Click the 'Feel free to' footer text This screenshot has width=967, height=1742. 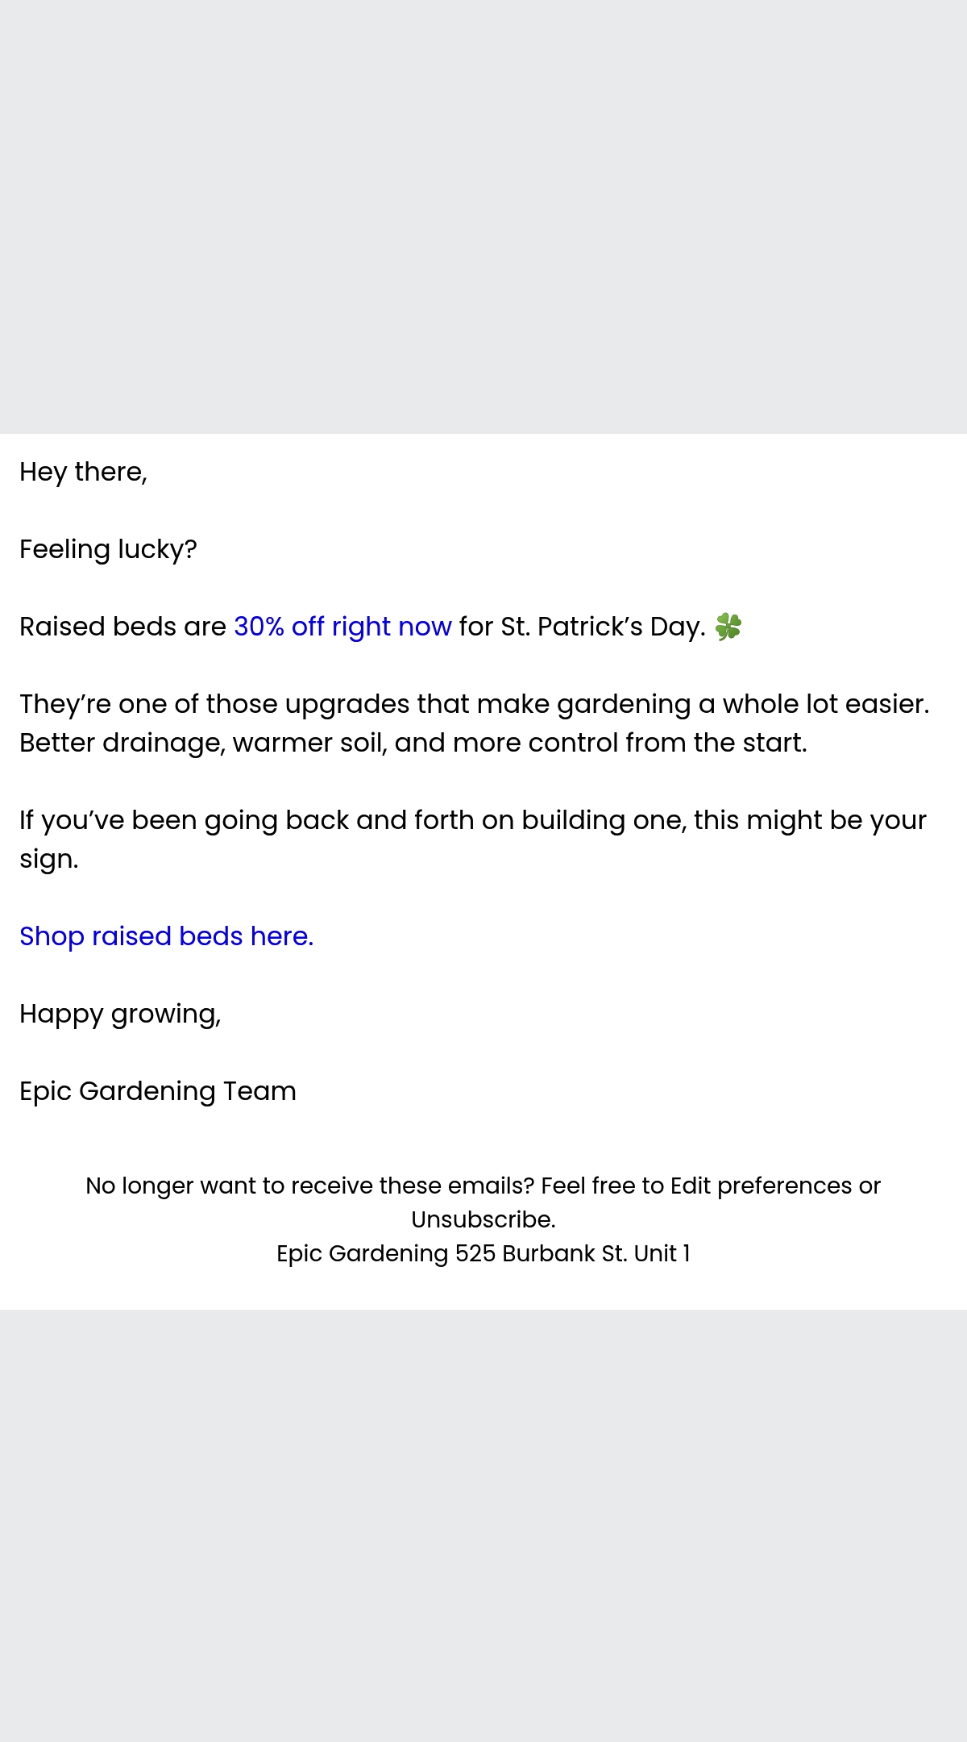(603, 1186)
